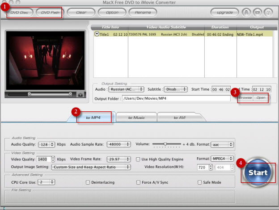279x210 pixels.
Task: Click the resolution width 720 field
Action: click(x=203, y=167)
